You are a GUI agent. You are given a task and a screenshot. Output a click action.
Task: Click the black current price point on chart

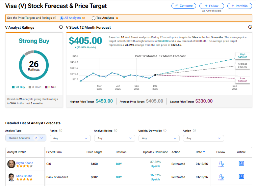point(155,75)
